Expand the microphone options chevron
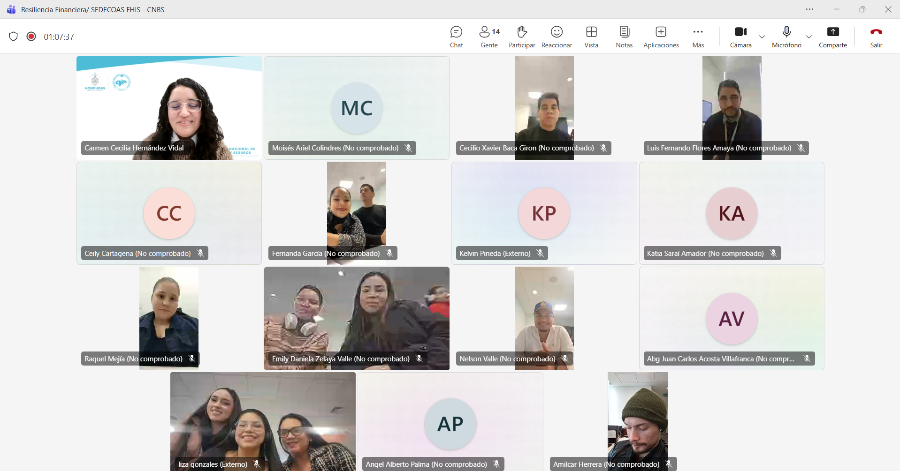Viewport: 900px width, 471px height. pyautogui.click(x=809, y=37)
